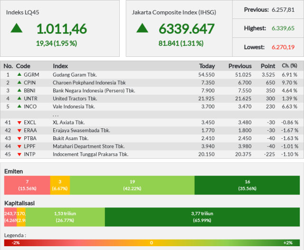This screenshot has height=250, width=304.
Task: Click the Highest value 6.339,65
Action: 283,28
